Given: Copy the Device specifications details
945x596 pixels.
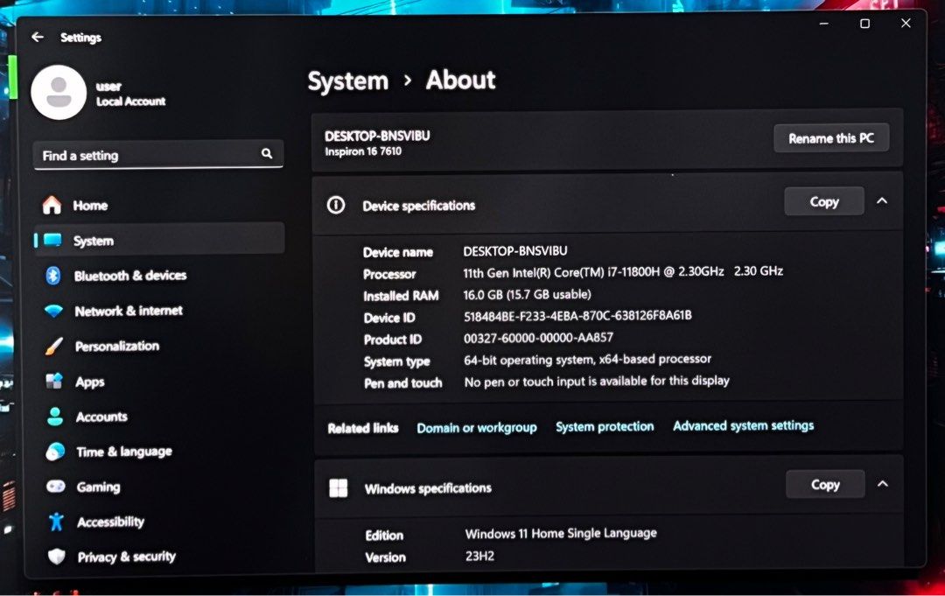Looking at the screenshot, I should (x=823, y=200).
